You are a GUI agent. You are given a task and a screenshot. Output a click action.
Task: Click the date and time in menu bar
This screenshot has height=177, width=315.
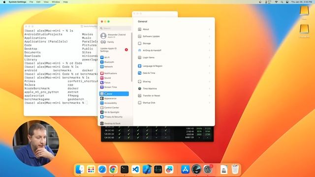(x=302, y=2)
